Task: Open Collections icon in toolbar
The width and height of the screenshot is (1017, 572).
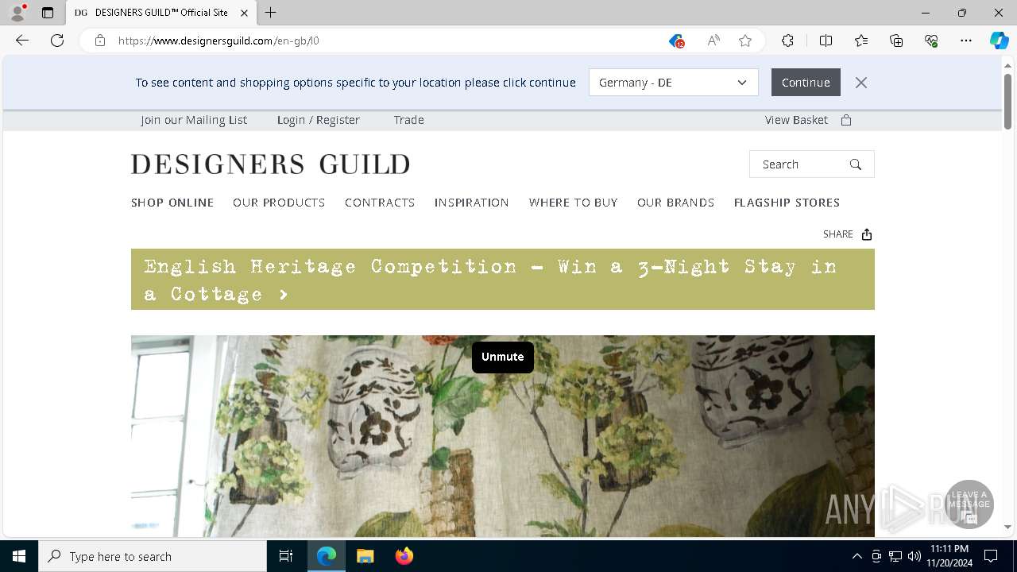Action: click(x=896, y=41)
